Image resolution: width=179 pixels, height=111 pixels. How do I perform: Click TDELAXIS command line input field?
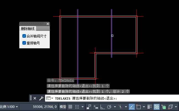click(112, 98)
